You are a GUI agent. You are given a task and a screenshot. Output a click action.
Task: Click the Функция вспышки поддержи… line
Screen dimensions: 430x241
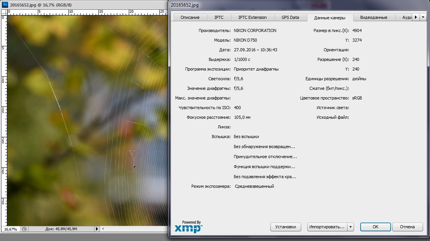(x=264, y=167)
